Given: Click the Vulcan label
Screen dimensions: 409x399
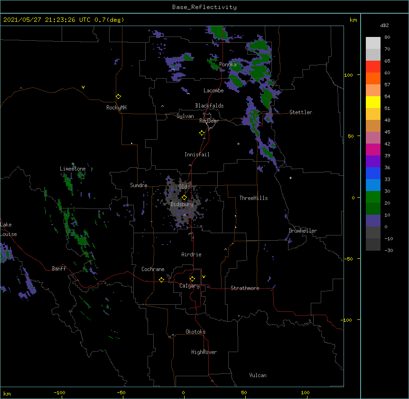Looking at the screenshot, I should click(258, 375).
